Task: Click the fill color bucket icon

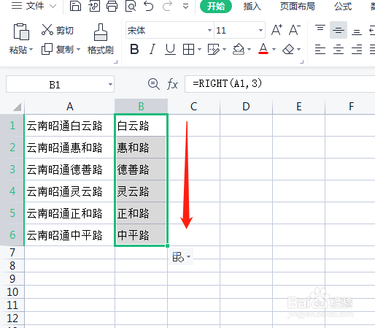Action: [239, 50]
